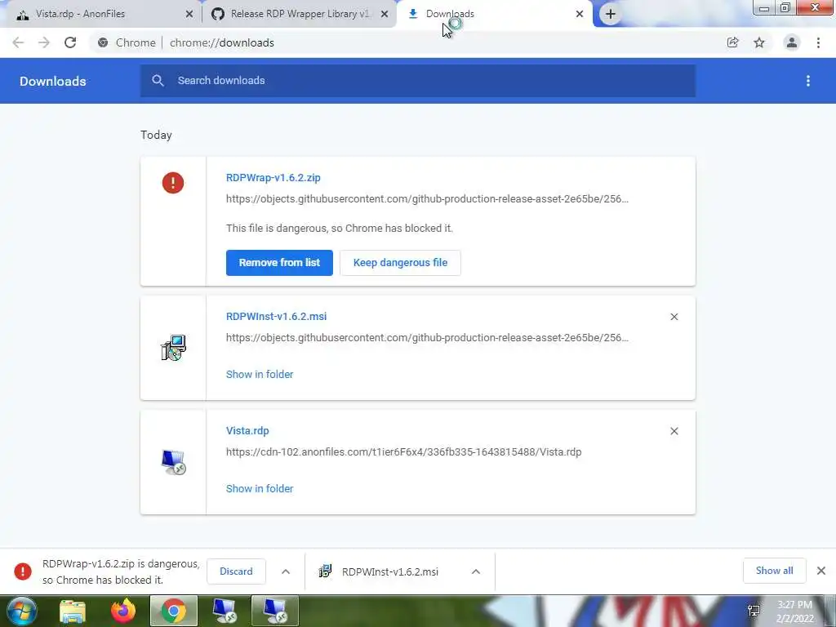Click the share this page icon
Image resolution: width=836 pixels, height=627 pixels.
(x=732, y=42)
